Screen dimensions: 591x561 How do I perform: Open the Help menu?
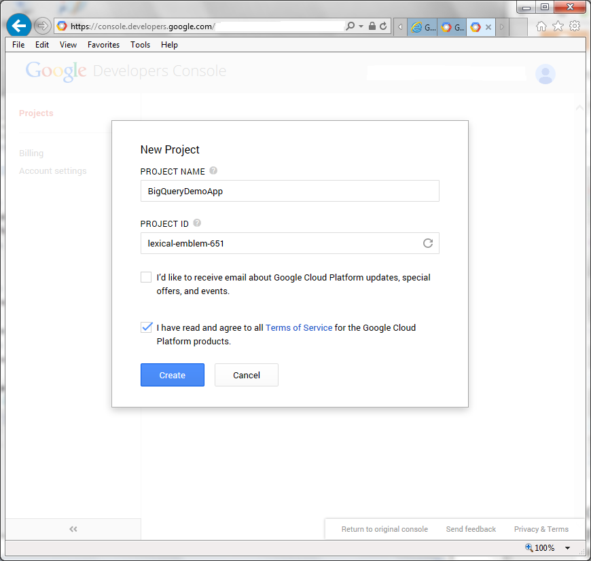169,45
